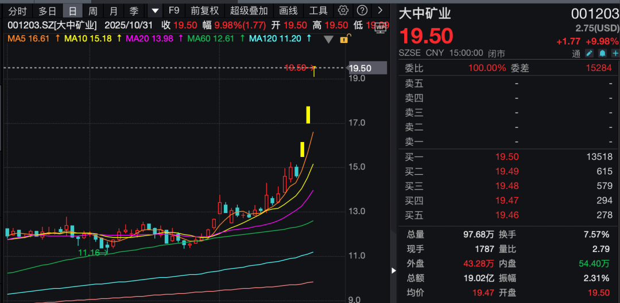Expand more toolbar options with right chevron
The image size is (620, 303).
click(x=379, y=10)
